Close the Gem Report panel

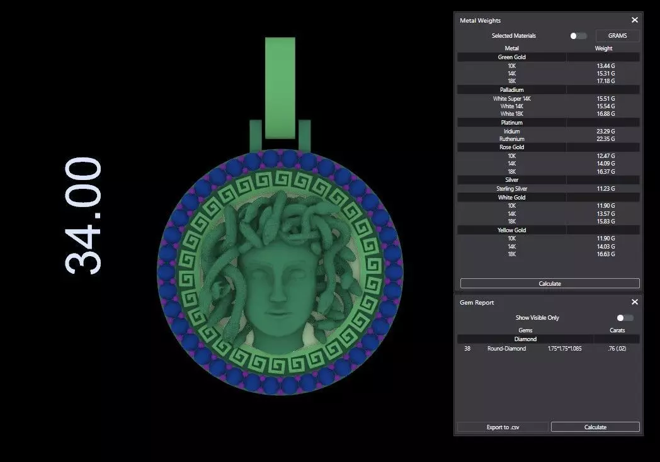[x=635, y=302]
